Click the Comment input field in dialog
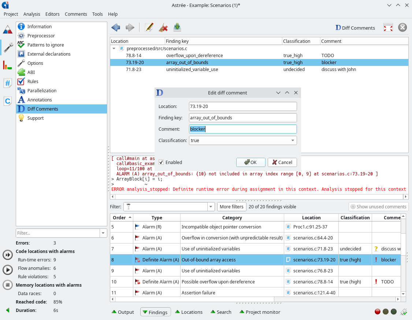Screen dimensions: 412x320 243,129
